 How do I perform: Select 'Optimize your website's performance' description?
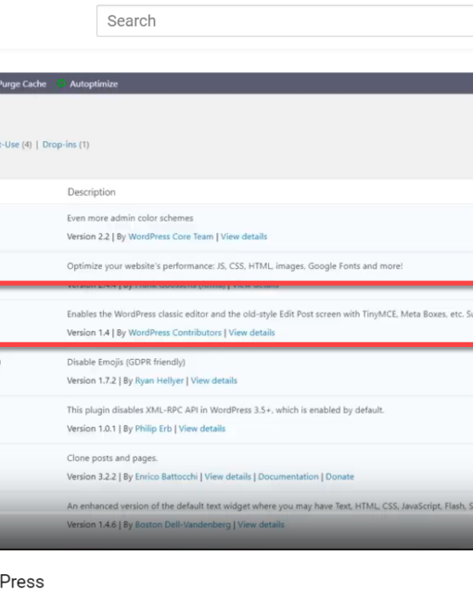click(x=235, y=266)
